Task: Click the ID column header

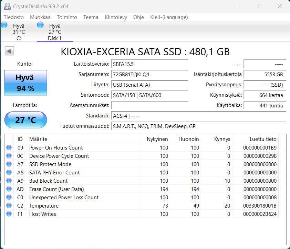Action: (20, 139)
